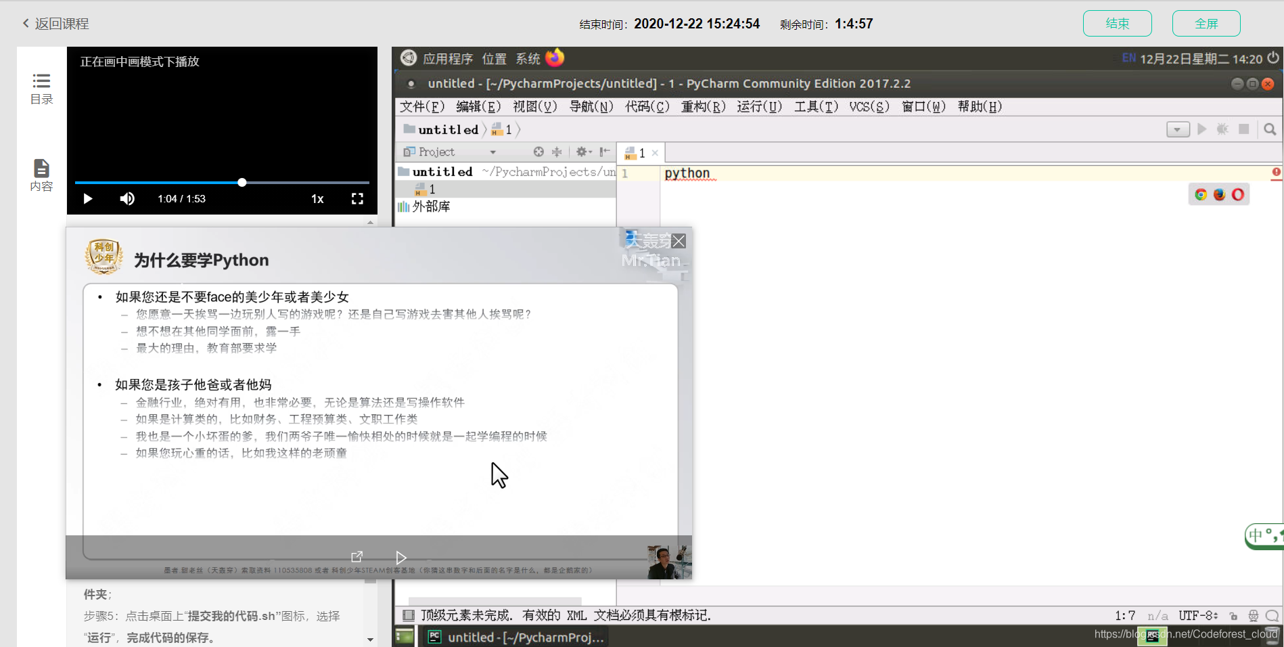This screenshot has width=1284, height=647.
Task: Open the 工具(T) menu
Action: [x=816, y=107]
